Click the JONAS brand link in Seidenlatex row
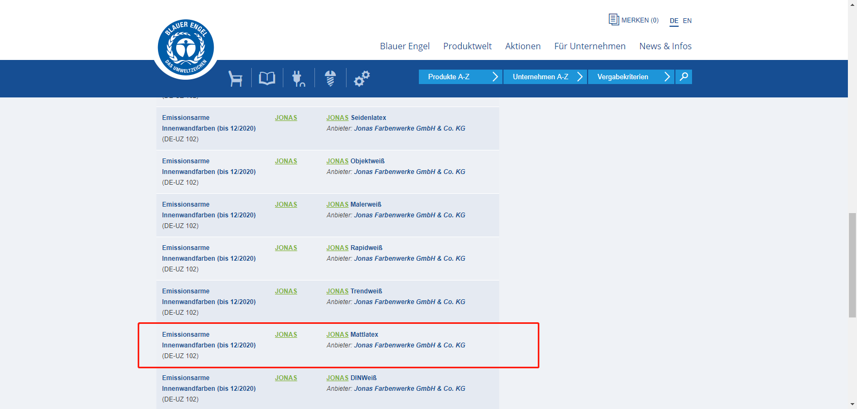 pos(286,118)
